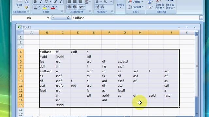Click Merge and Center icon
209x117 pixels.
(87, 2)
